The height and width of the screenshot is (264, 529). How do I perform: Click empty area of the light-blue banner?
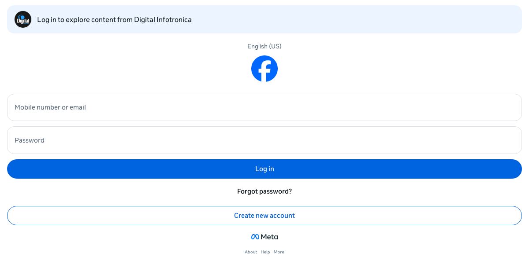click(x=353, y=19)
